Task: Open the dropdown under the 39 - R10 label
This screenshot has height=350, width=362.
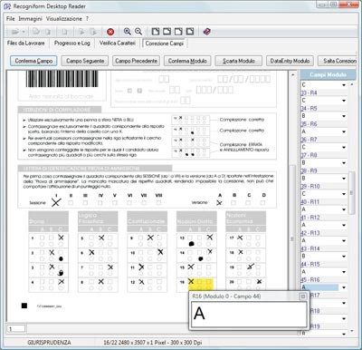Action: (x=344, y=194)
